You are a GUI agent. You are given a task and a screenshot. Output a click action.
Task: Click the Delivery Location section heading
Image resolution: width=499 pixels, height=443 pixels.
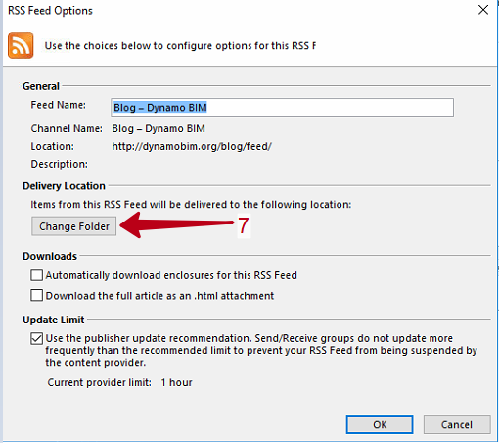[64, 186]
